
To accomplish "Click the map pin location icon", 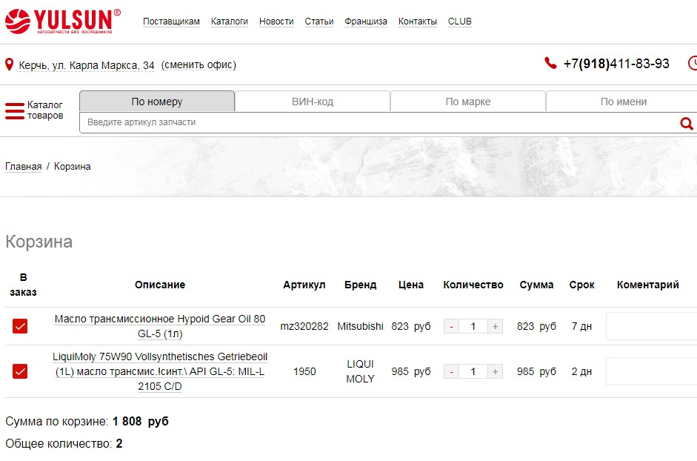I will point(9,65).
